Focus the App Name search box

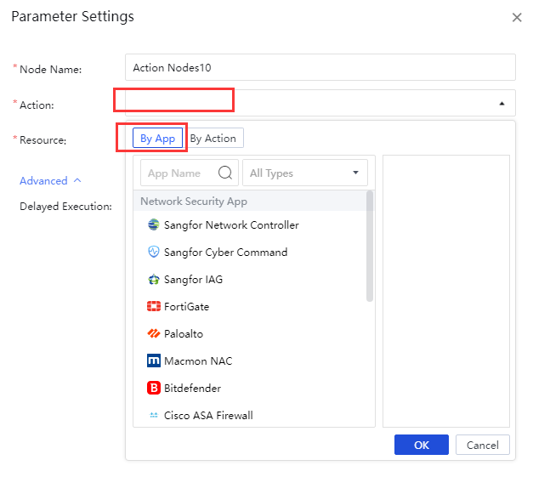(x=180, y=173)
